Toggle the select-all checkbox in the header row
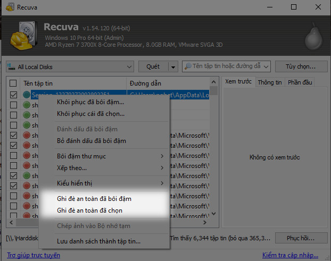 pos(13,83)
